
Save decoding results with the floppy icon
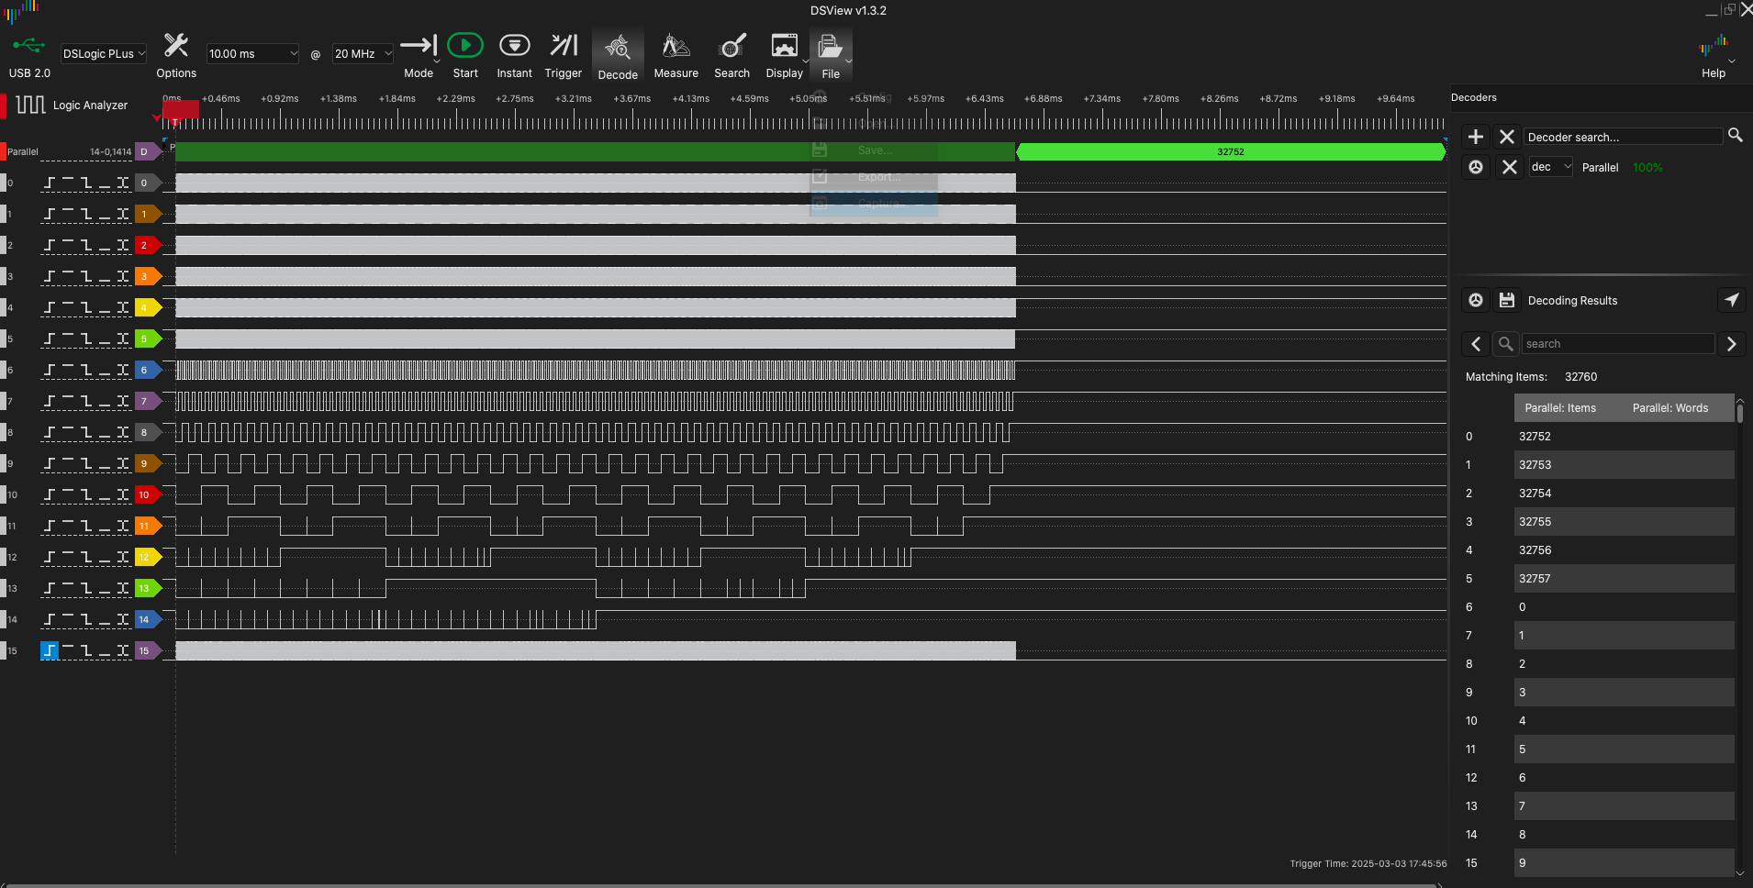click(1507, 300)
